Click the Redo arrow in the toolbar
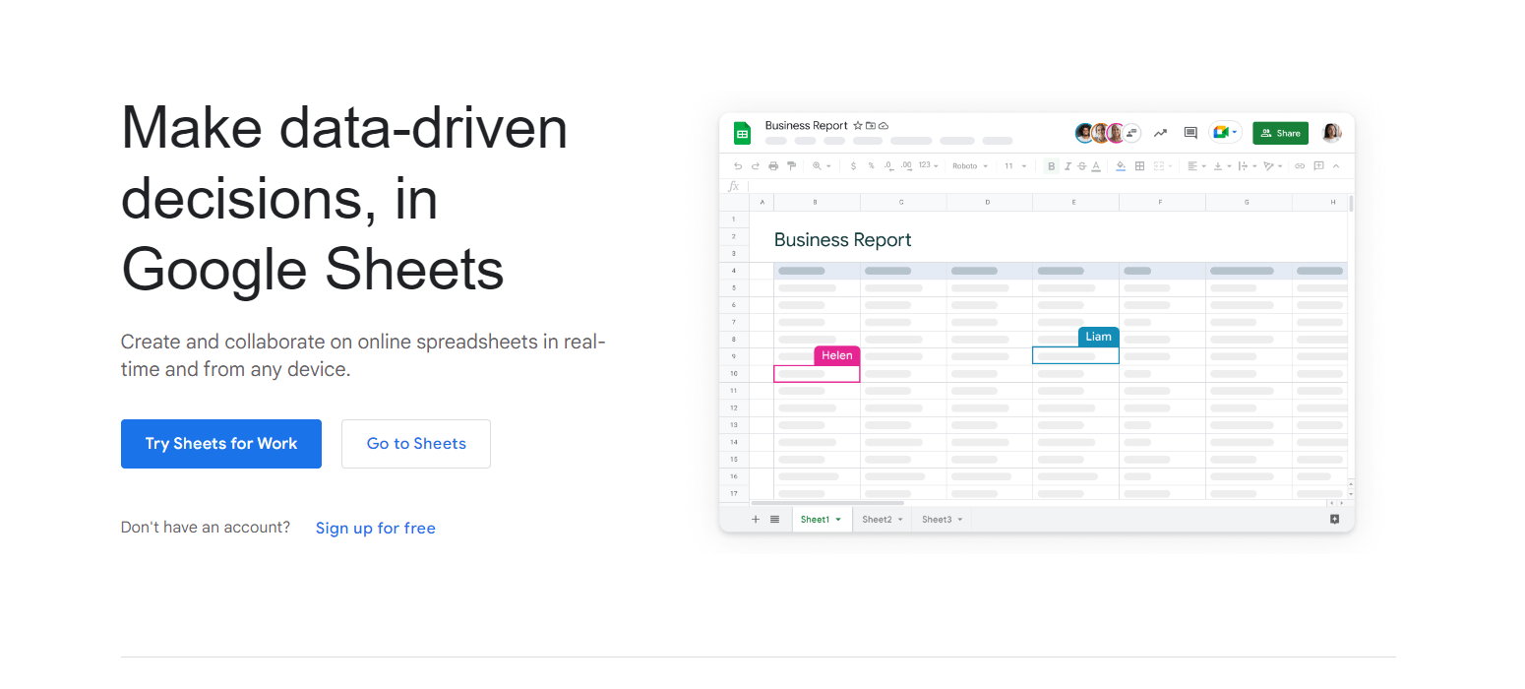The image size is (1525, 689). 756,166
